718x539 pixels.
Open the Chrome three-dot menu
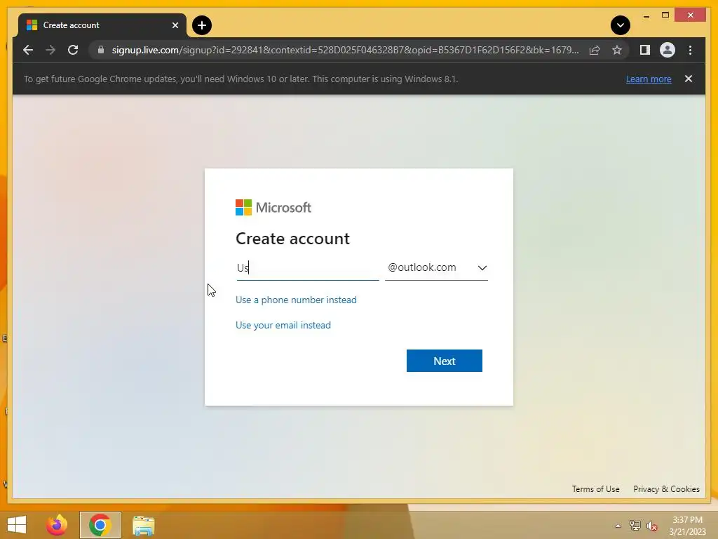pyautogui.click(x=690, y=50)
